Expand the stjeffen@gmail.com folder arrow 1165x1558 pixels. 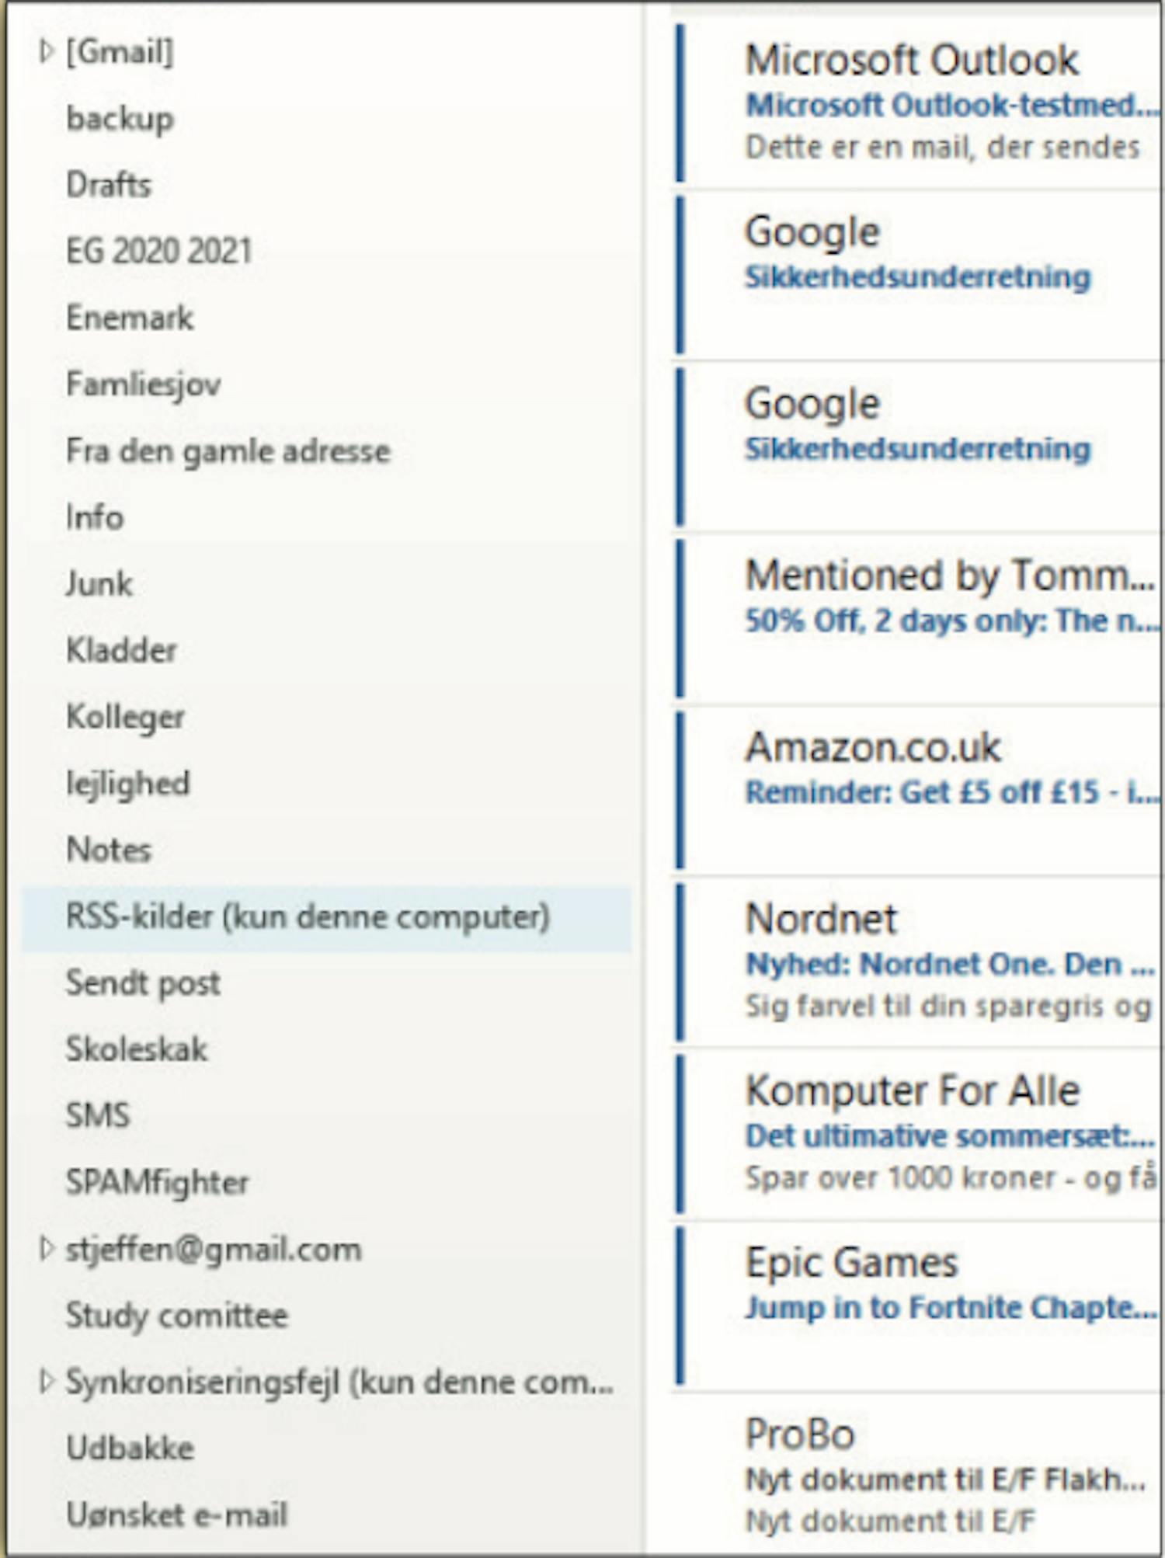point(47,1248)
